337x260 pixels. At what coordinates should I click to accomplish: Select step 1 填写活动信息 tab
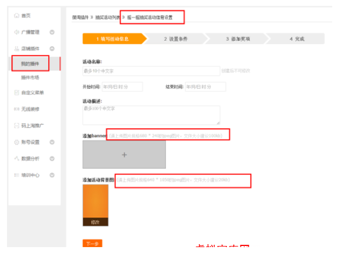coord(115,39)
